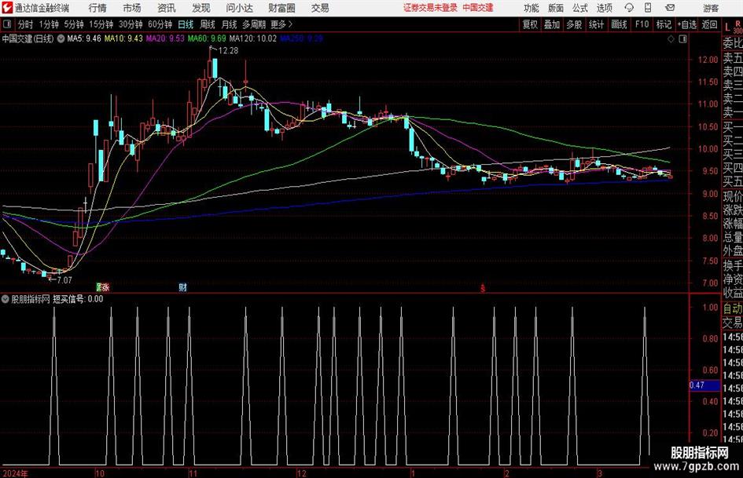
Task: Switch to the 60分钟 period tab
Action: click(x=160, y=24)
